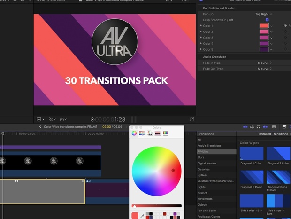Expand the Color 3 parameter
291x219 pixels.
tap(200, 38)
